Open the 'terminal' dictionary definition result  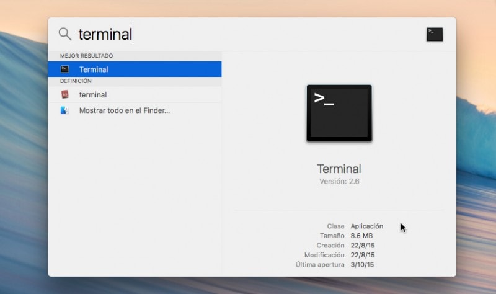tap(135, 95)
